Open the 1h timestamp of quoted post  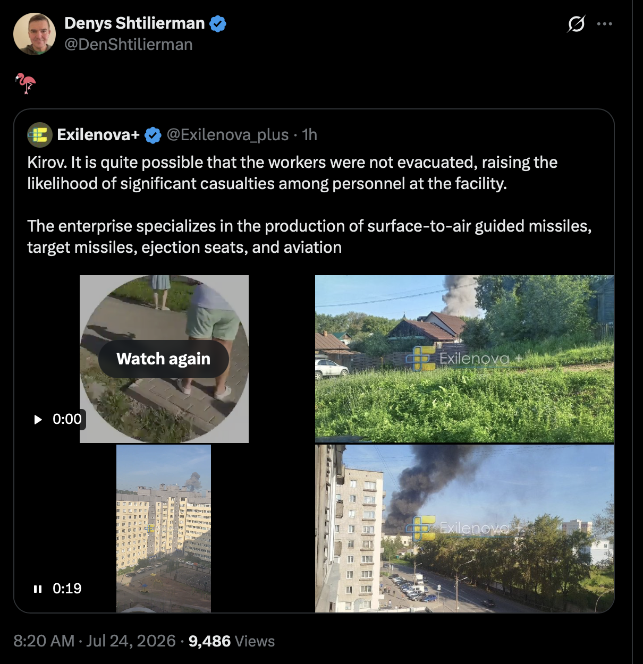tap(309, 135)
